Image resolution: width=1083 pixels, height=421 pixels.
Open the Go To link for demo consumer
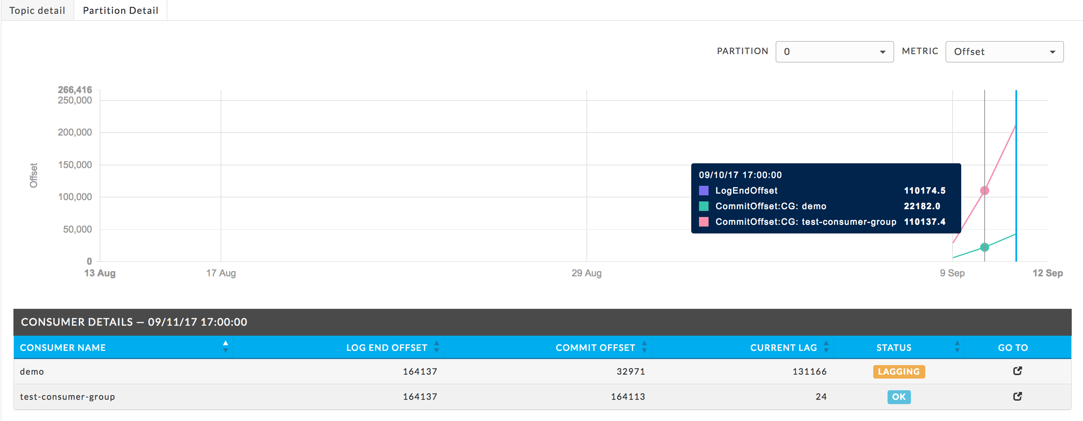coord(1018,371)
